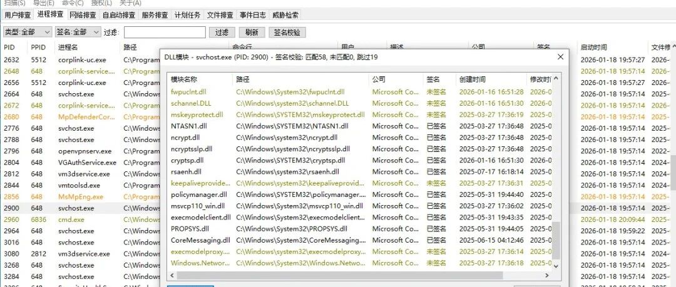676x287 pixels.
Task: Close the DLL模块 dialog
Action: 560,57
